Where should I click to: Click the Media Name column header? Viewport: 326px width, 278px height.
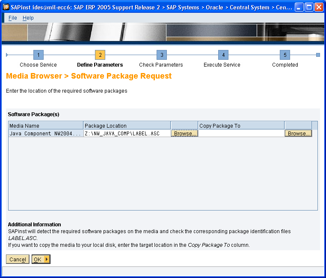(x=46, y=126)
